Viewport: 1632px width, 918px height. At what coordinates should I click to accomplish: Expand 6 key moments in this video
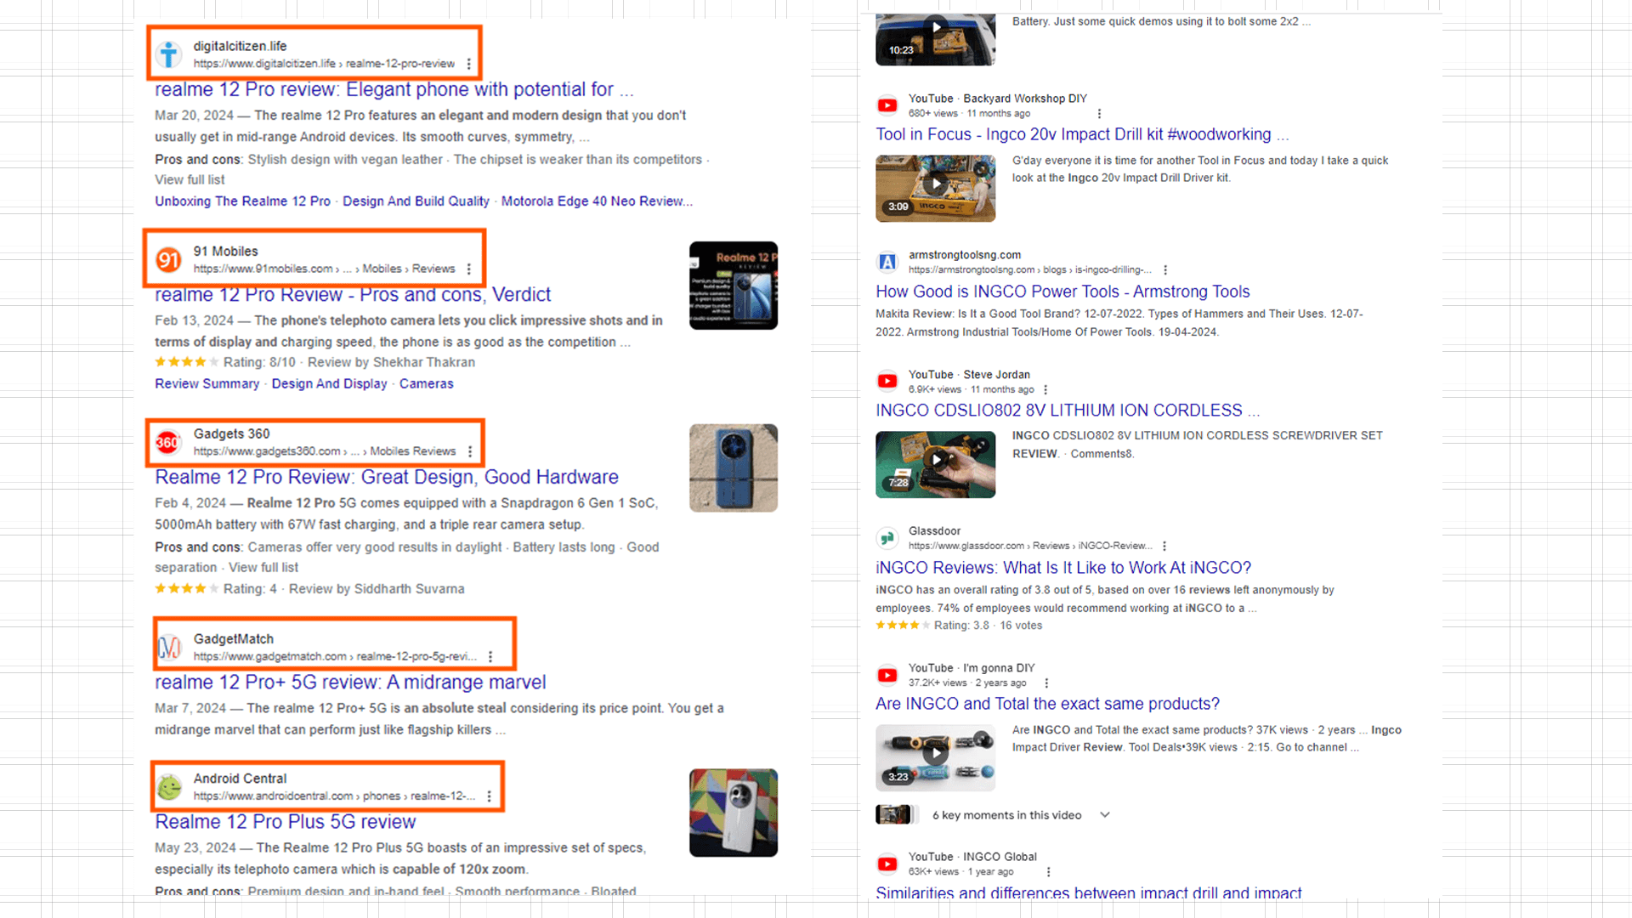click(x=1105, y=815)
